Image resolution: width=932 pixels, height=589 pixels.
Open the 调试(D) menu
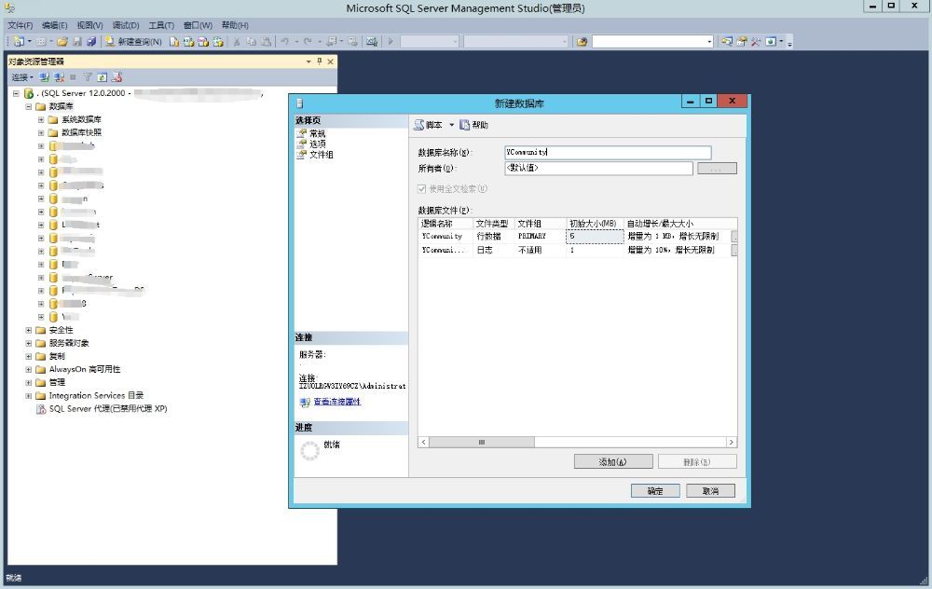click(x=126, y=25)
